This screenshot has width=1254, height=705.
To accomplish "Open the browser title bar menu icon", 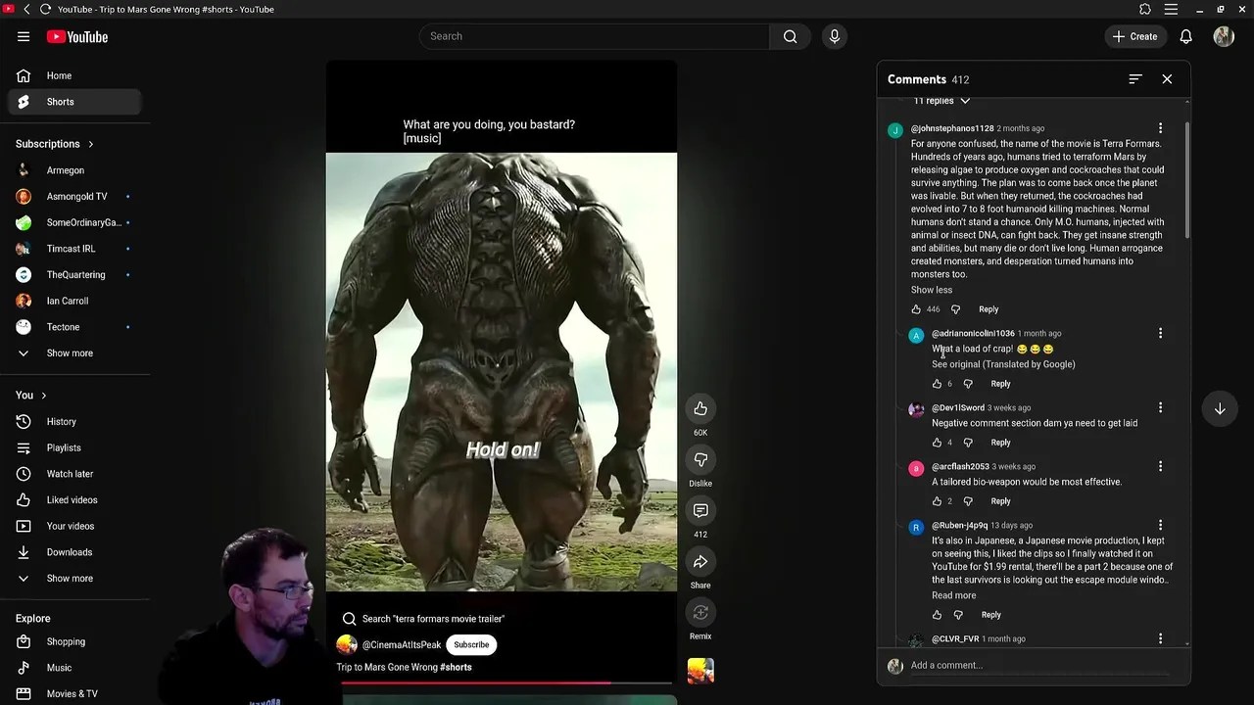I will pos(1171,9).
